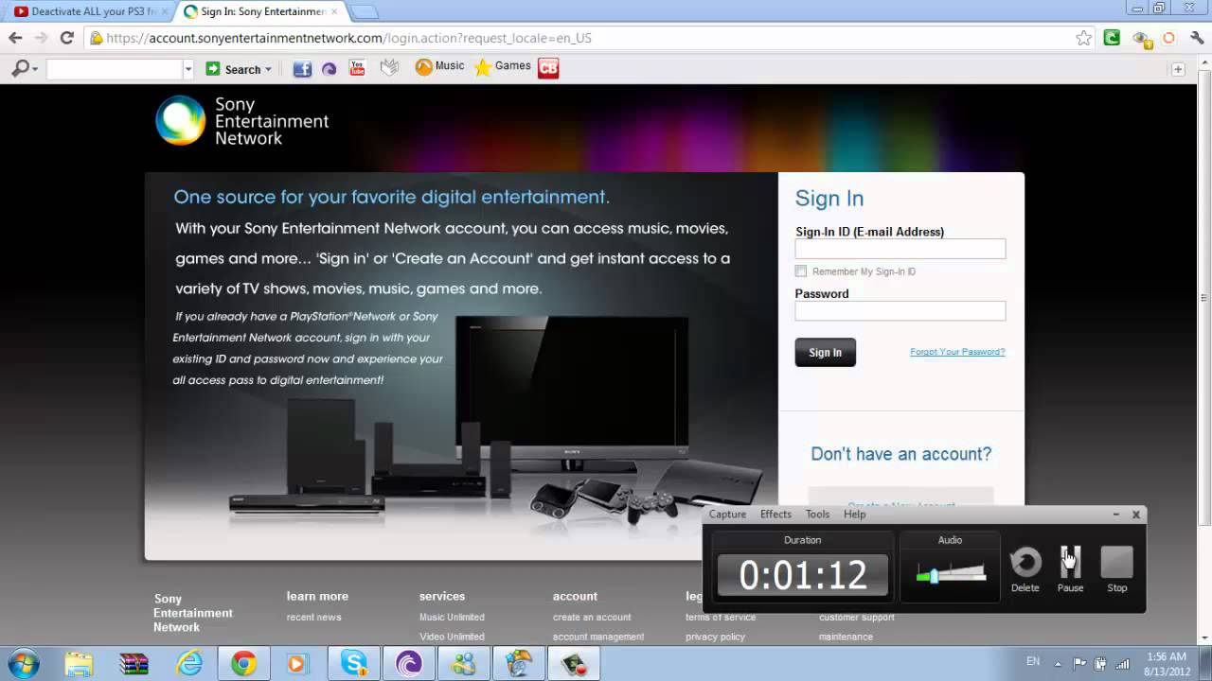Screen dimensions: 1212x681
Task: Open a new browser tab
Action: coord(365,11)
